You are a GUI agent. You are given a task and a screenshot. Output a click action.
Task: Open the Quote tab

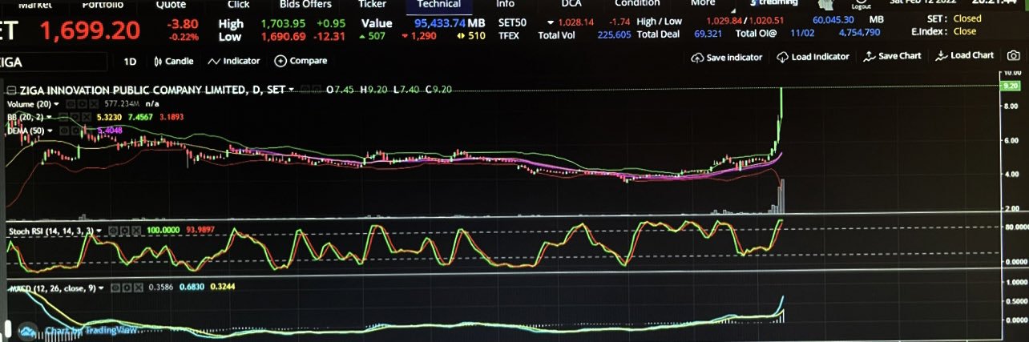pyautogui.click(x=171, y=4)
